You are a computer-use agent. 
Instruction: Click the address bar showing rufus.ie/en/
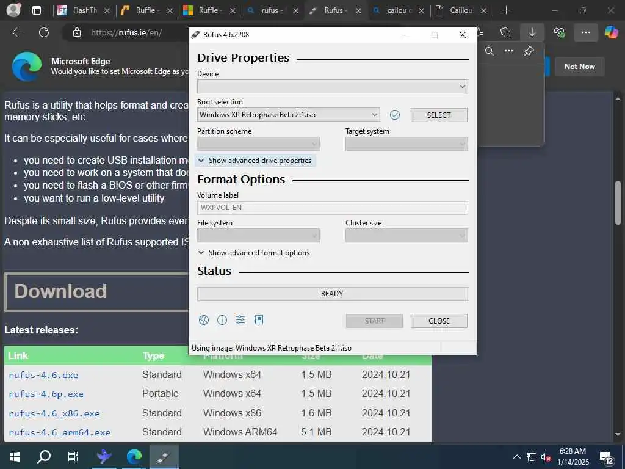(x=126, y=33)
